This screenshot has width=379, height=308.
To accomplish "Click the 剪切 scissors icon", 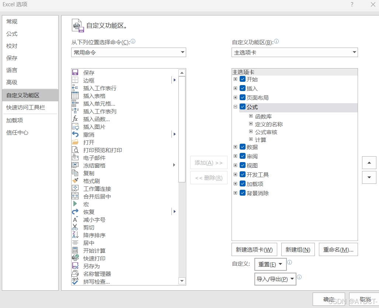I will 75,227.
